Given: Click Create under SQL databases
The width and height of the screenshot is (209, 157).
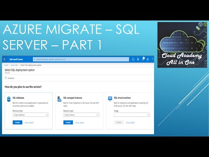Looking at the screenshot, I should pos(17,123).
